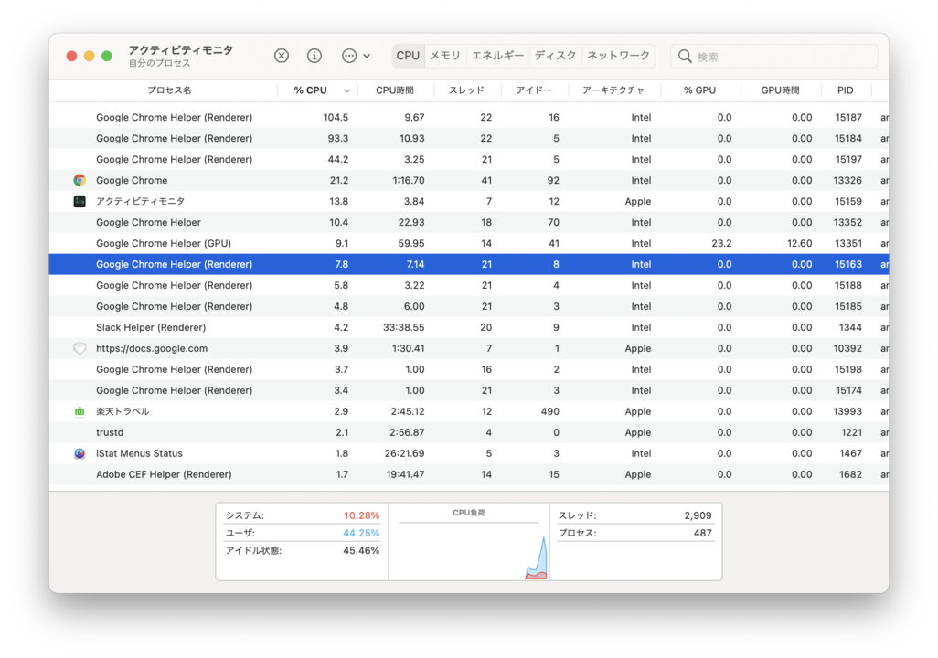Sort by the プロセス名 column header
This screenshot has height=658, width=938.
169,90
